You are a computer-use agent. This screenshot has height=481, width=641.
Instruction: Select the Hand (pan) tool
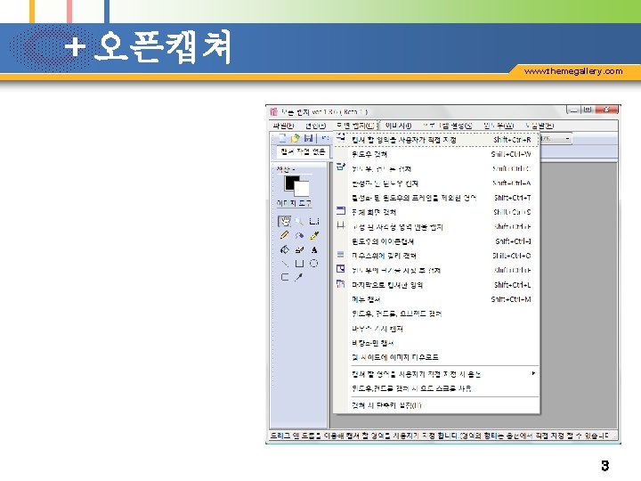tap(285, 221)
